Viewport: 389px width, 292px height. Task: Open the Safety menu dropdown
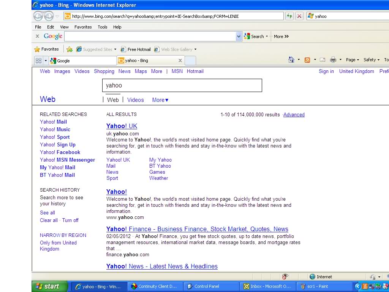(372, 60)
